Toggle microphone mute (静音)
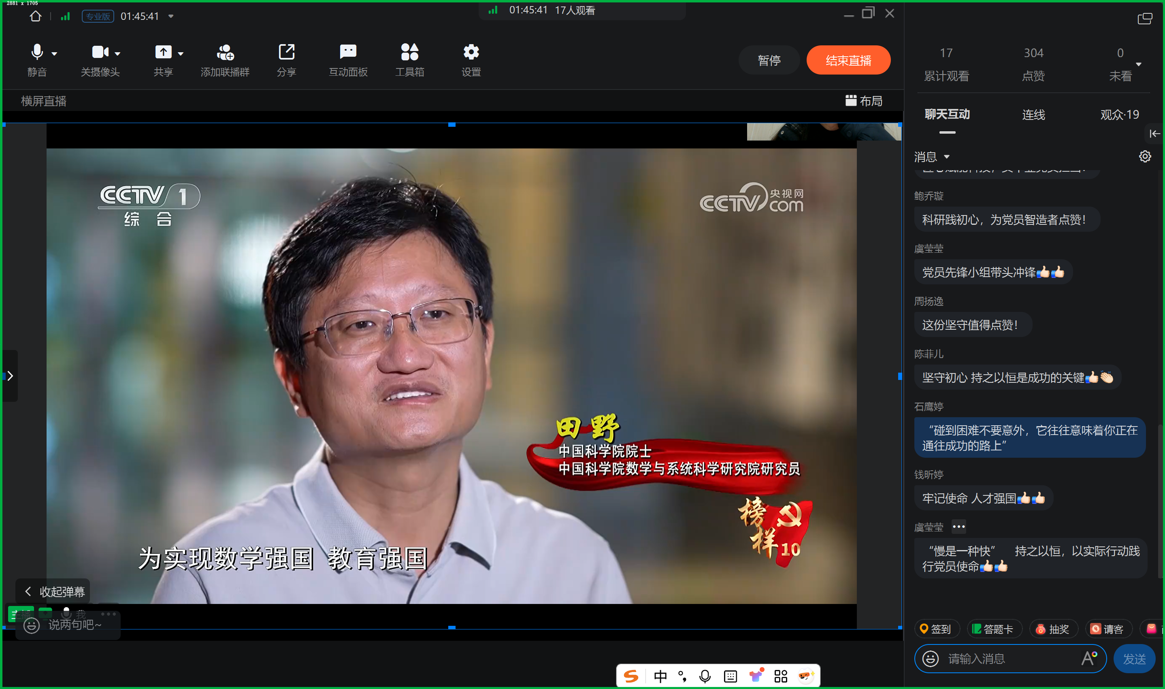Image resolution: width=1165 pixels, height=689 pixels. 37,53
